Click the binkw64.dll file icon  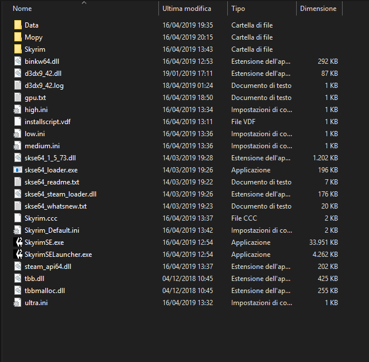(18, 61)
